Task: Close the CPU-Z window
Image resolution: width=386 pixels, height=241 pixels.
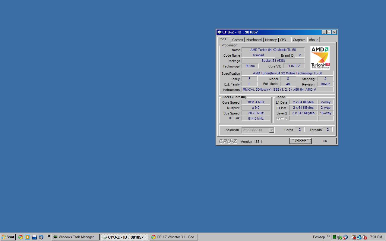Action: click(334, 32)
